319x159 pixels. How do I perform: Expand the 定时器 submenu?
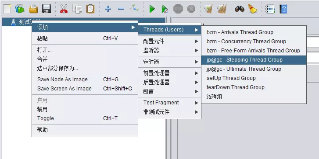click(x=170, y=62)
